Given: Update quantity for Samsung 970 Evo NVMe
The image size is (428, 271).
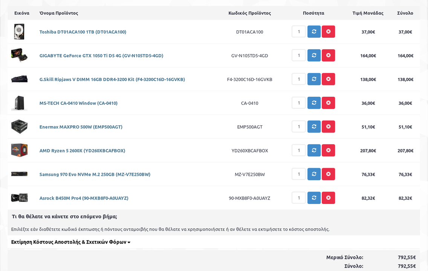Looking at the screenshot, I should click(314, 174).
